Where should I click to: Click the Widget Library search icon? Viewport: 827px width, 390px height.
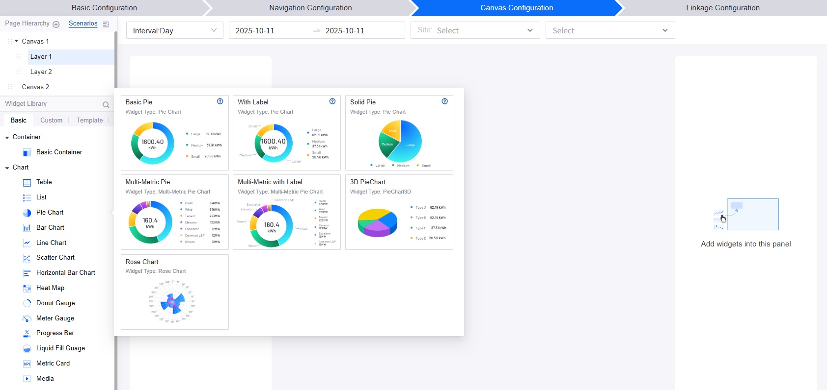coord(106,104)
